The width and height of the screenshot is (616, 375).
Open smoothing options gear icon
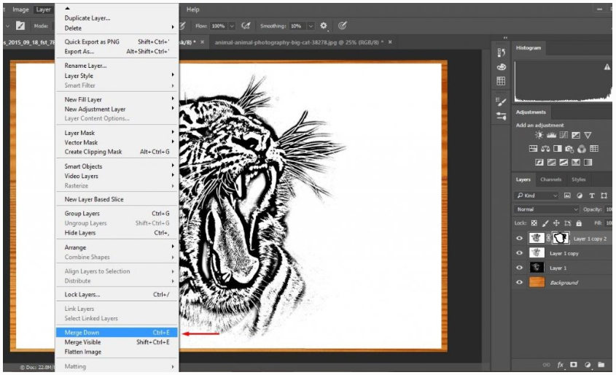pyautogui.click(x=324, y=26)
